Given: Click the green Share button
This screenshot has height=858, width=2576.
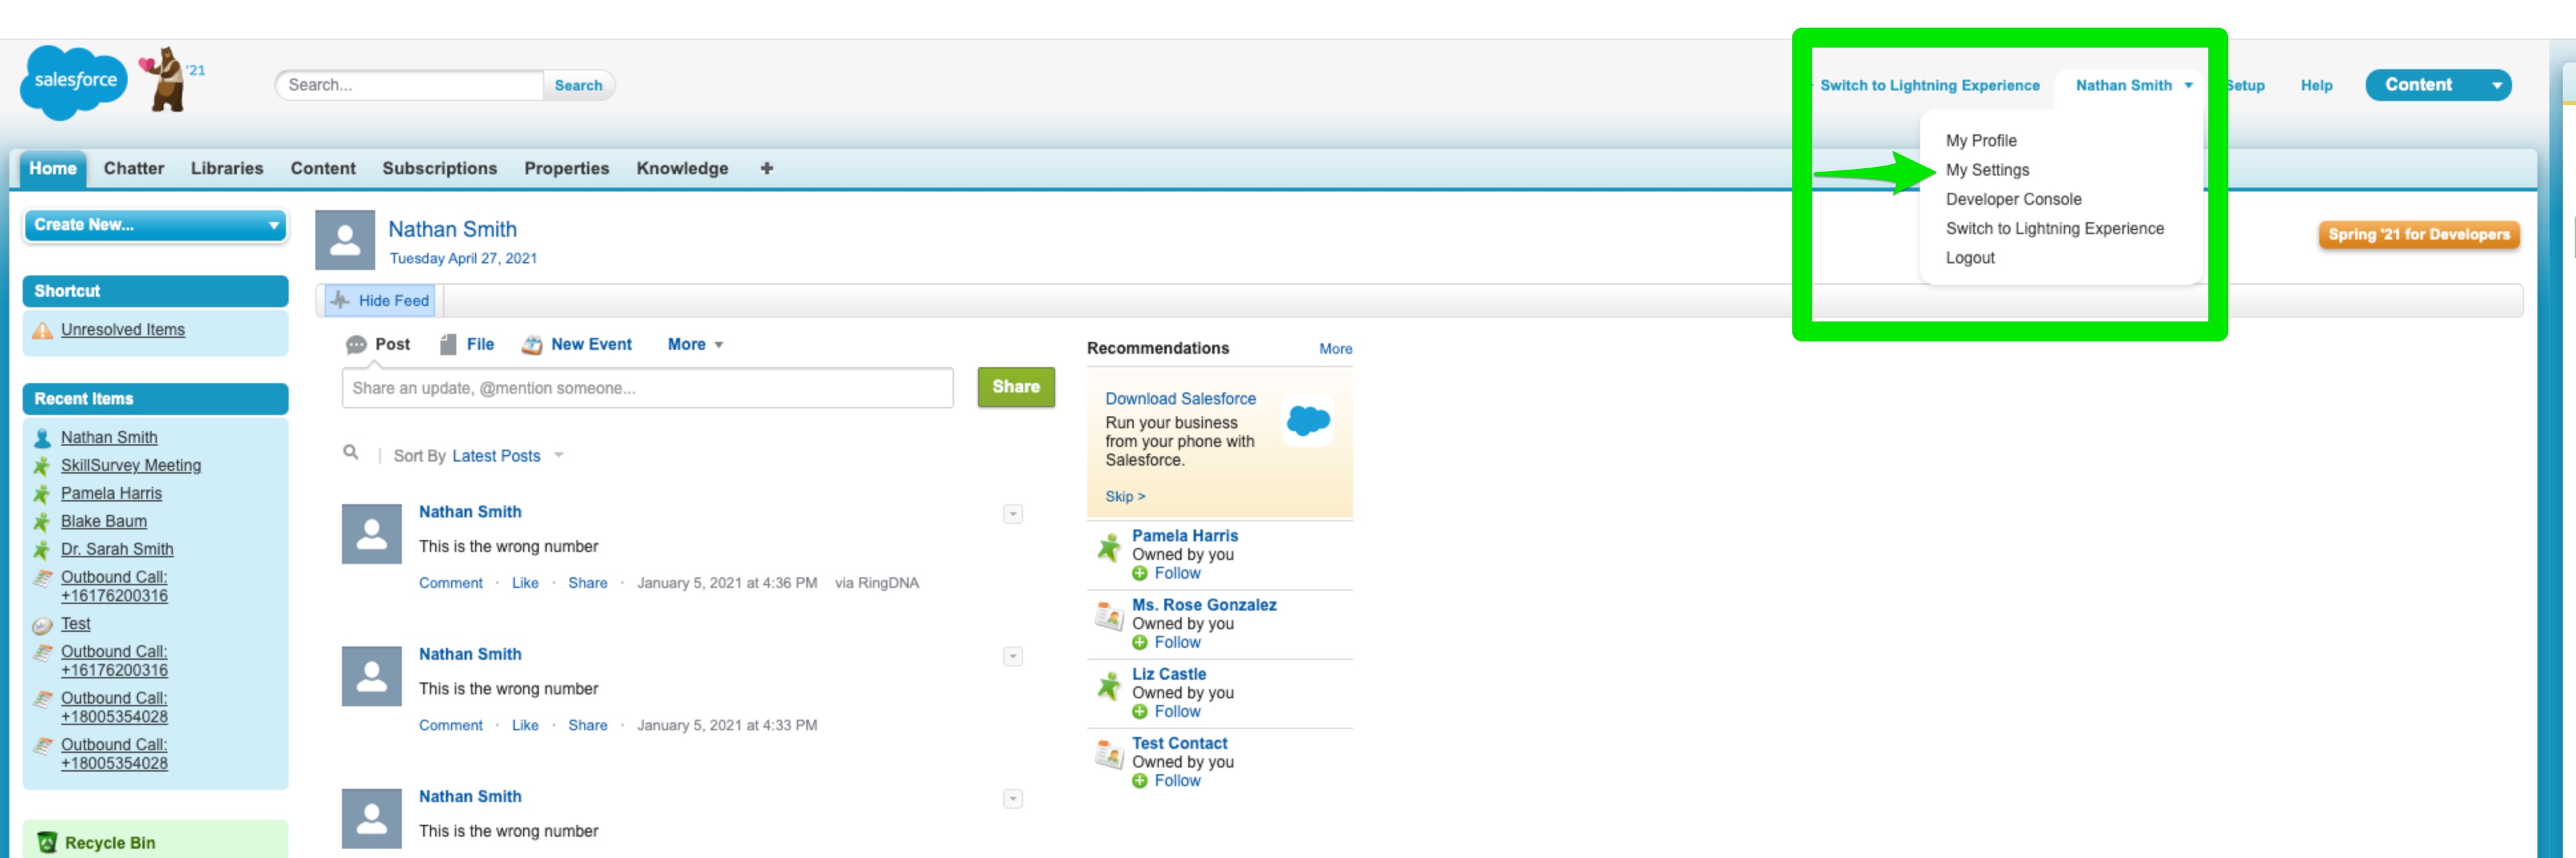Looking at the screenshot, I should 1015,386.
